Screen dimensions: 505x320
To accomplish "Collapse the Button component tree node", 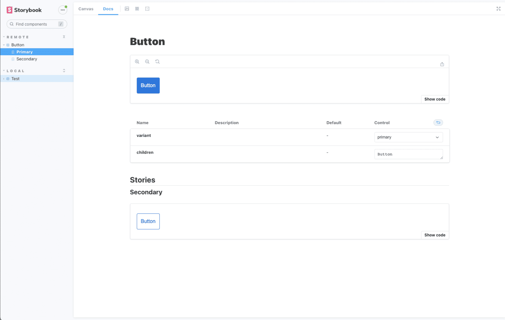I will [4, 45].
